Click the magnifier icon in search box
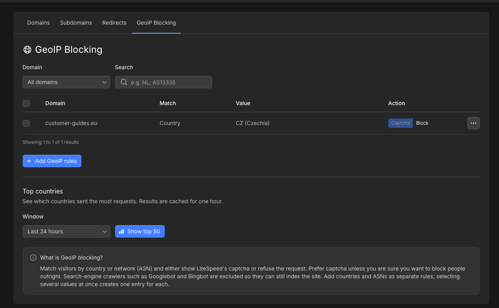This screenshot has width=499, height=308. 124,82
